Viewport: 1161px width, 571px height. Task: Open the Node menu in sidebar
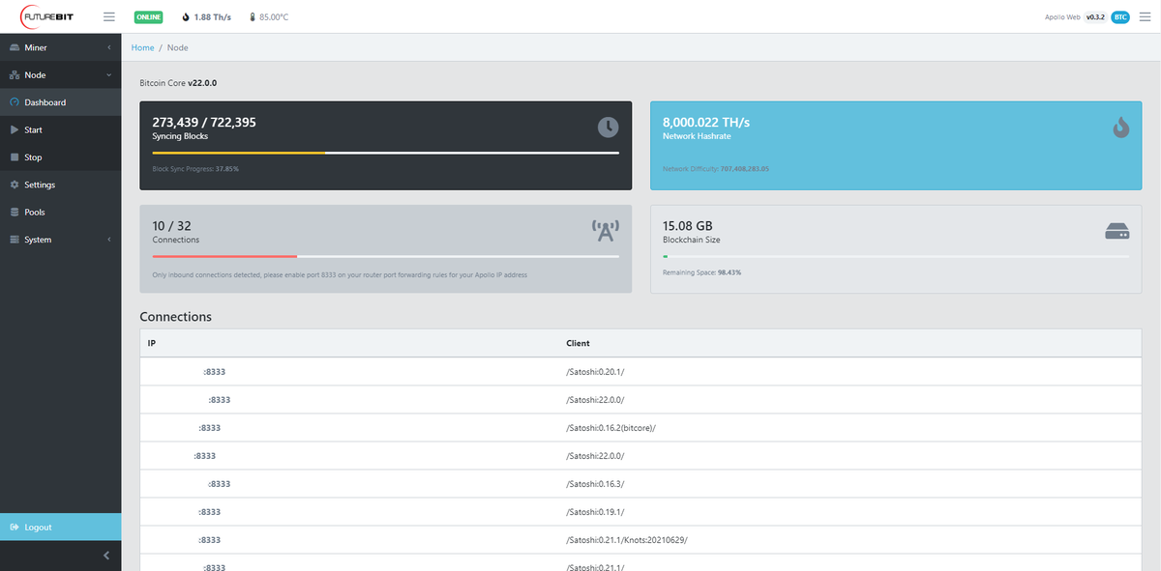pyautogui.click(x=60, y=74)
